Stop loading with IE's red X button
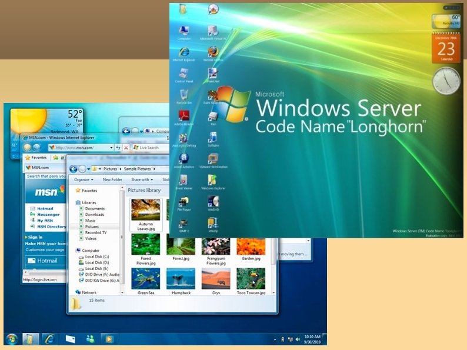This screenshot has height=350, width=467. coord(126,148)
